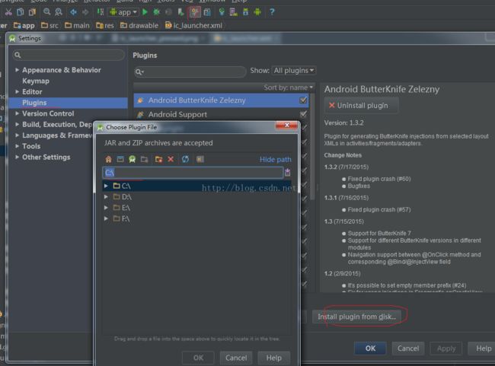Click the red Delete icon in the file chooser
495x366 pixels.
click(x=171, y=159)
